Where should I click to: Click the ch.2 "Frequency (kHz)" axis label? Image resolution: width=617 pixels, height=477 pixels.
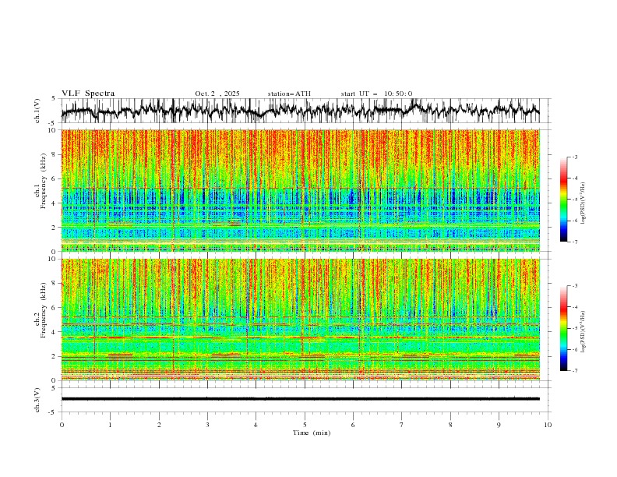[43, 310]
